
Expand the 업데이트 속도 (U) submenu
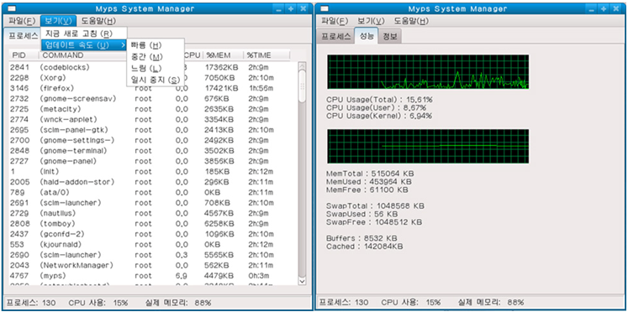pyautogui.click(x=84, y=45)
